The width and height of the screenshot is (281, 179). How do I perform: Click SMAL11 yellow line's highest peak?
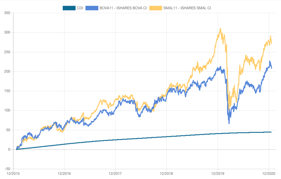220,29
